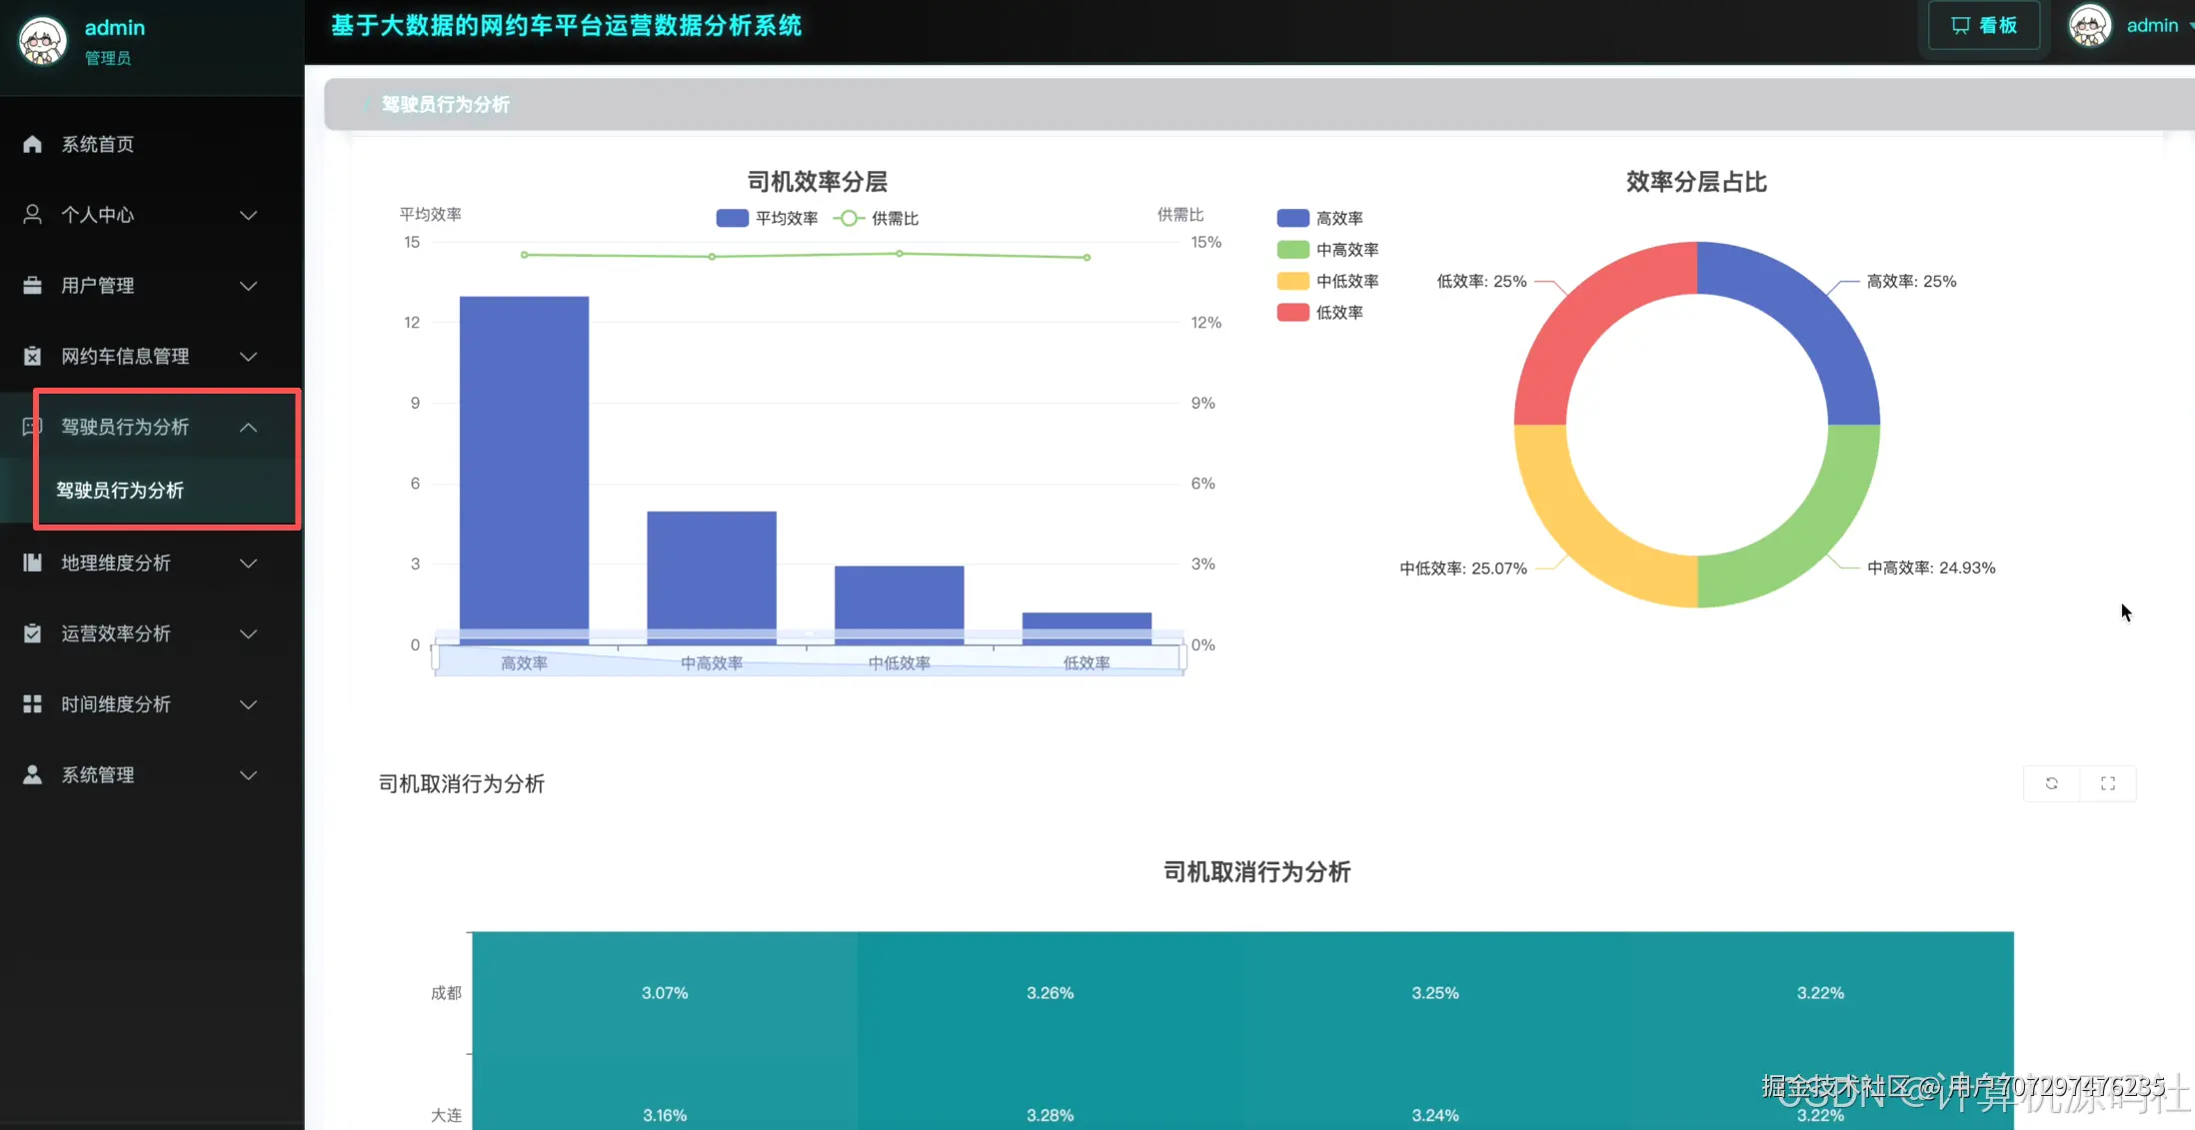The width and height of the screenshot is (2195, 1130).
Task: Click the 用户管理 briefcase icon
Action: click(32, 286)
